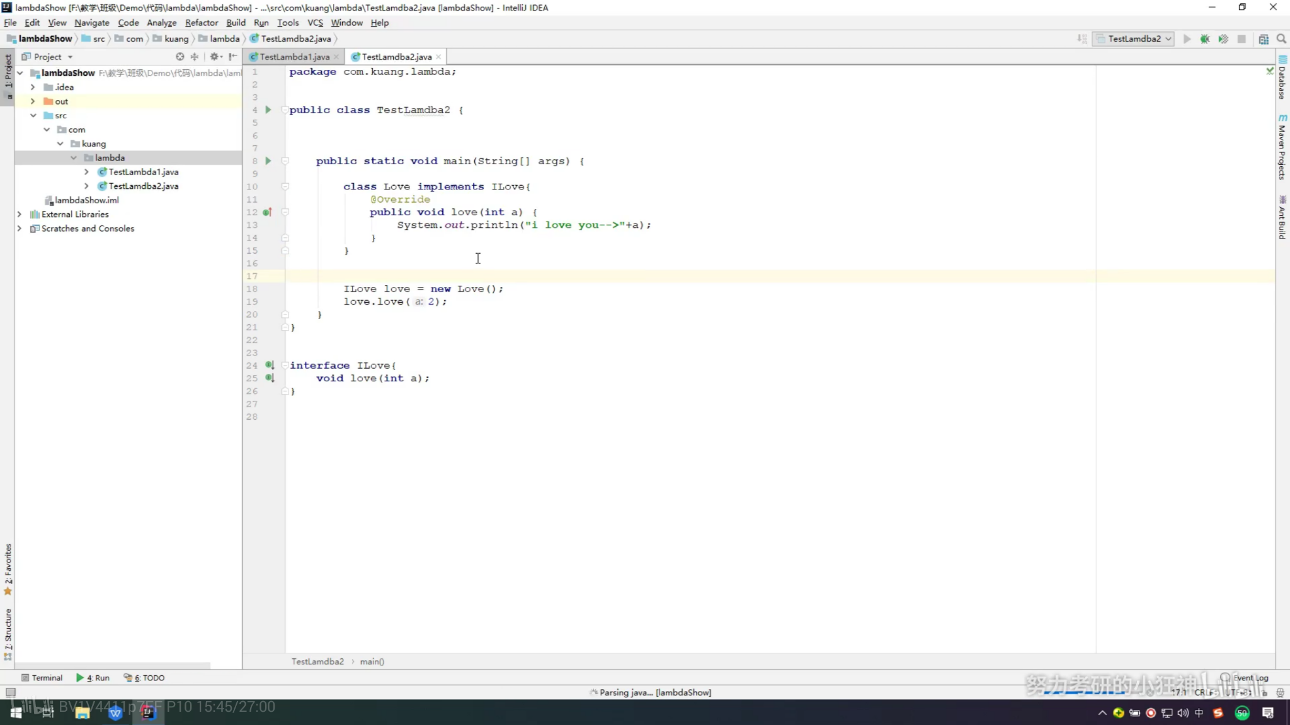Image resolution: width=1290 pixels, height=725 pixels.
Task: Run the TestLamdba2 configuration
Action: pos(1187,39)
